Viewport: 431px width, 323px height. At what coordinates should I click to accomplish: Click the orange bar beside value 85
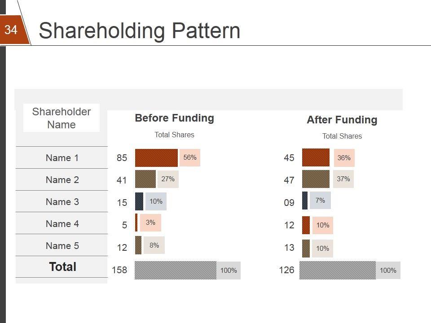[156, 158]
